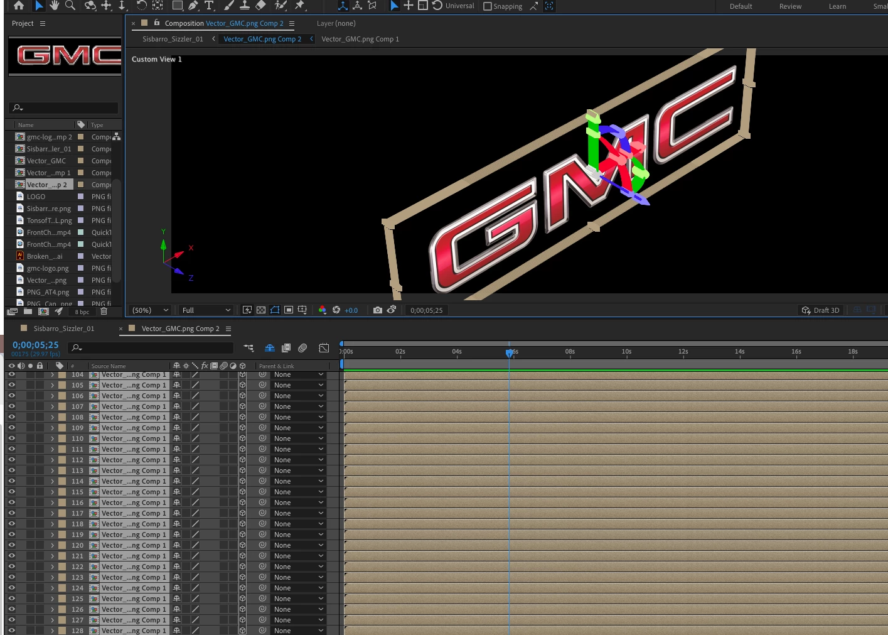Switch to the Learn workspace
This screenshot has height=635, width=888.
point(837,6)
